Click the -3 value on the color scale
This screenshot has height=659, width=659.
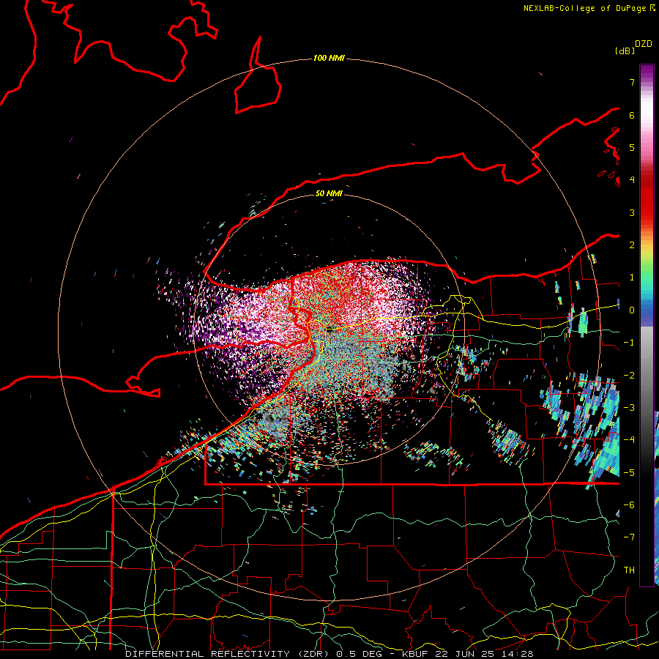[629, 408]
